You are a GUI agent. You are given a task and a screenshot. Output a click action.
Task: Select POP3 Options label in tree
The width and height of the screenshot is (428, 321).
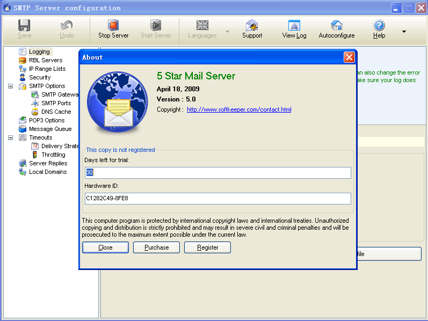pyautogui.click(x=47, y=120)
